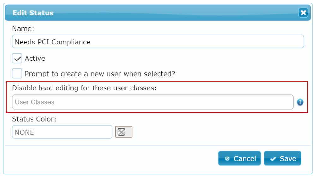The height and width of the screenshot is (177, 316).
Task: Click empty gray area of color picker button
Action: [129, 132]
